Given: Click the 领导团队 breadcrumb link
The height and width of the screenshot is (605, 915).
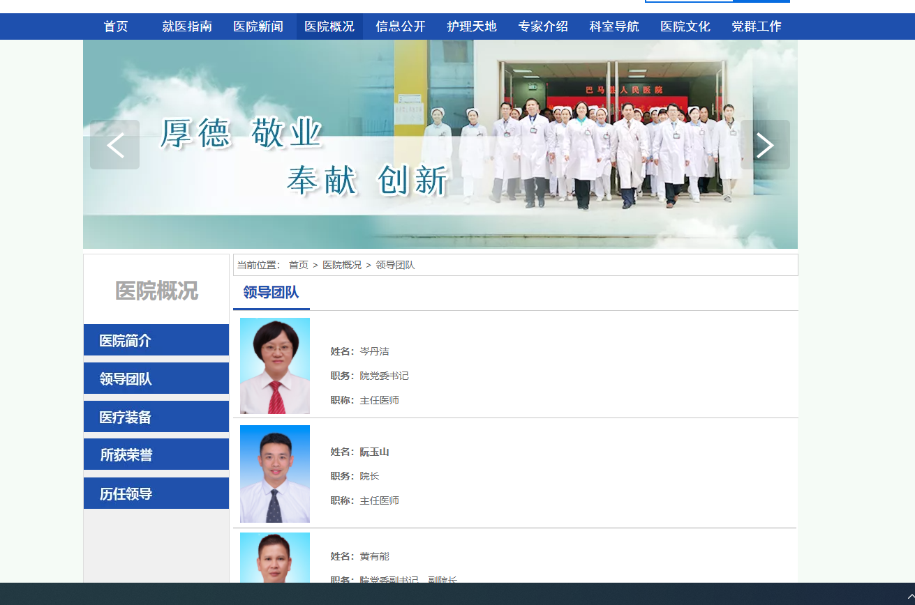Looking at the screenshot, I should coord(395,265).
